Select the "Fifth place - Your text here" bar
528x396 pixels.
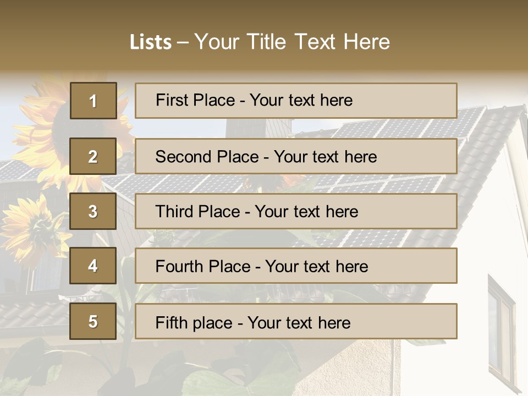click(x=296, y=321)
